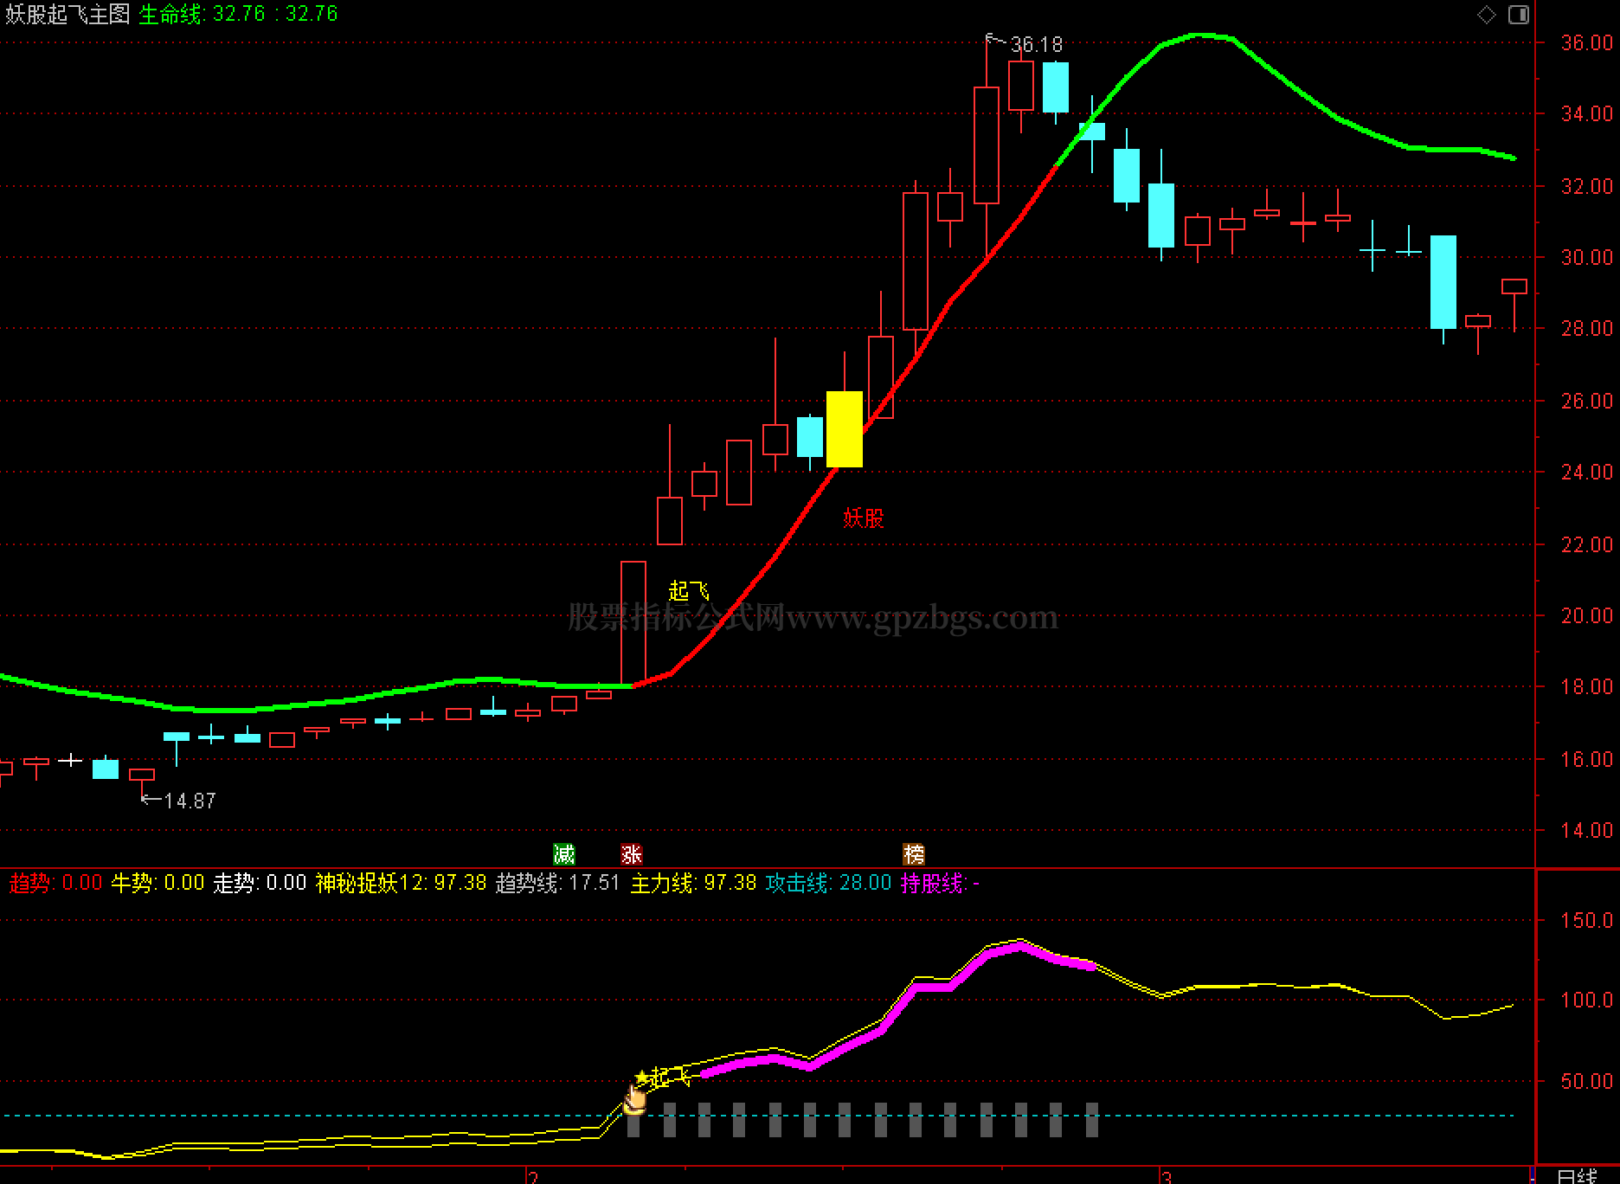The height and width of the screenshot is (1184, 1620).
Task: Click the orange 榜 marker icon
Action: point(914,855)
